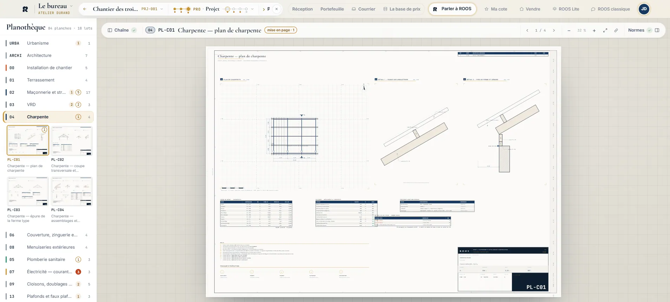Image resolution: width=670 pixels, height=302 pixels.
Task: Open the 07 Électricité lot
Action: (x=48, y=272)
